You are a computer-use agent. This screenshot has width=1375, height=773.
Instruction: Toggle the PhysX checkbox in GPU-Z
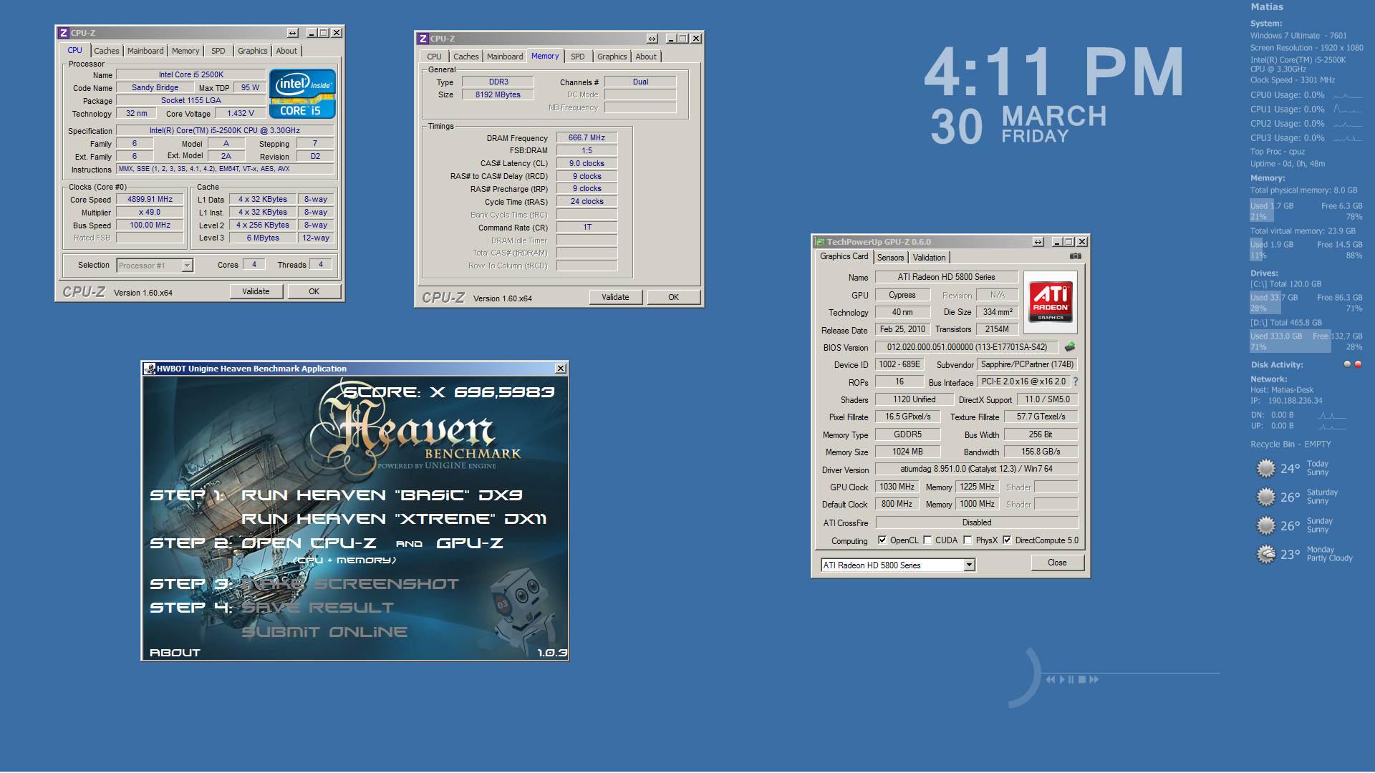[968, 540]
